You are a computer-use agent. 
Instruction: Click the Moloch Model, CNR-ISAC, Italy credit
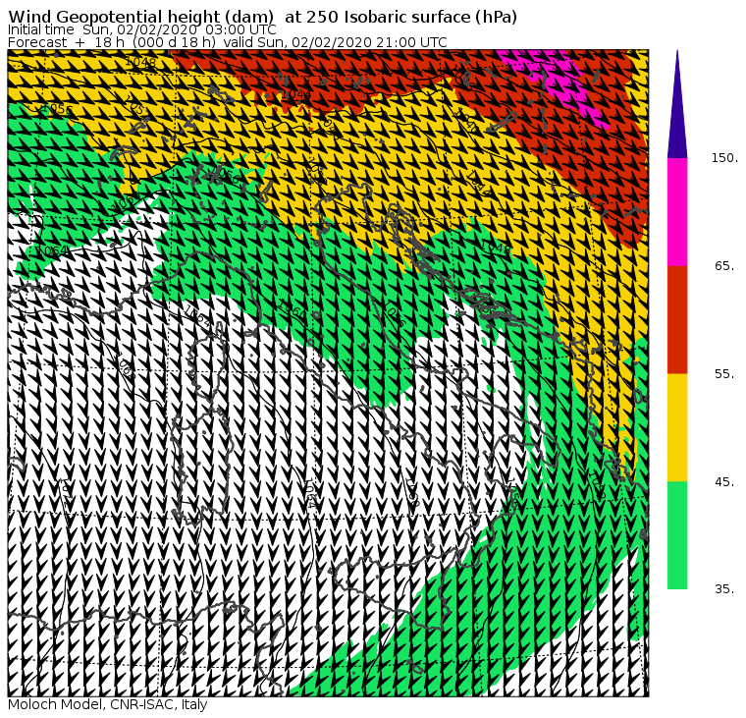(108, 704)
